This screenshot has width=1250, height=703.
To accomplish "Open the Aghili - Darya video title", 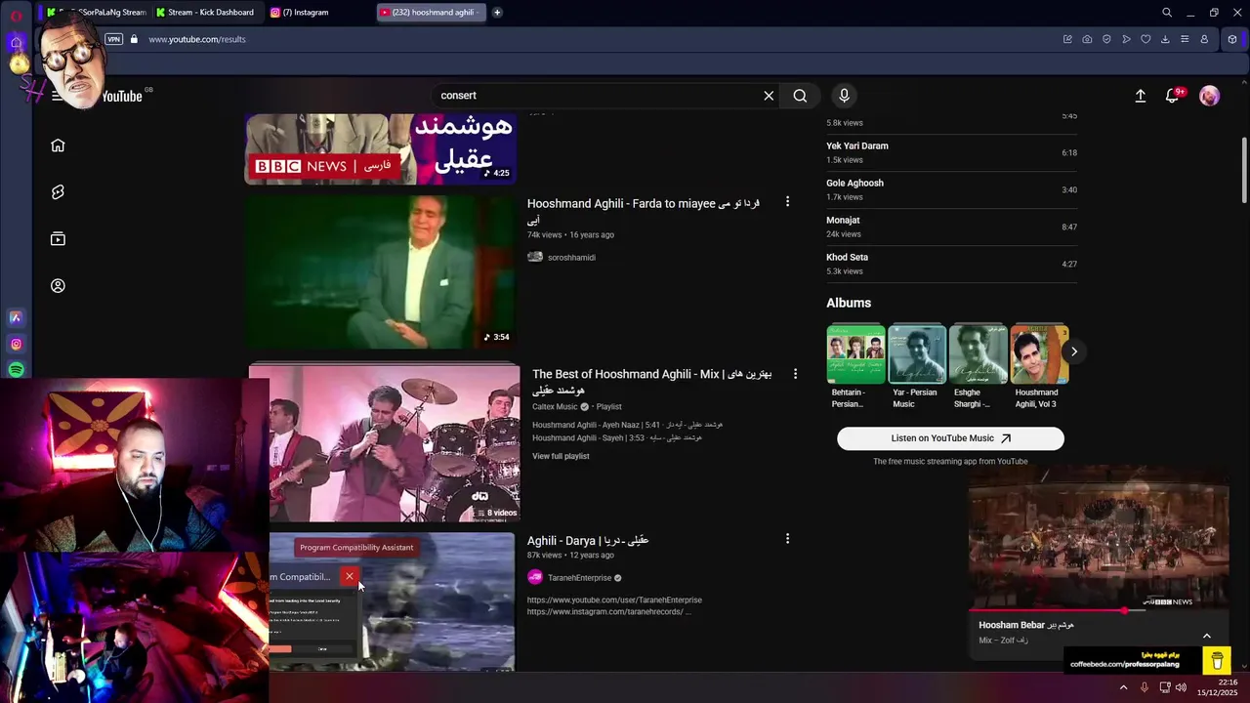I will tap(588, 540).
